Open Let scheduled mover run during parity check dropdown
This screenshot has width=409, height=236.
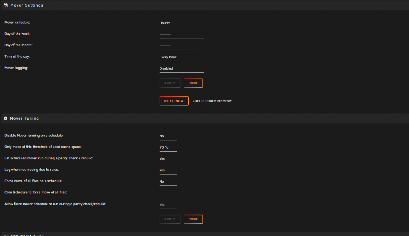tap(168, 159)
